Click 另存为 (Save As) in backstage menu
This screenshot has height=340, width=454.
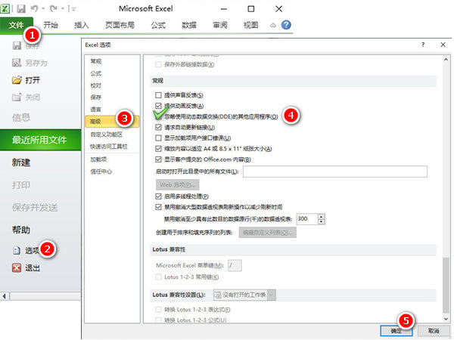click(30, 63)
